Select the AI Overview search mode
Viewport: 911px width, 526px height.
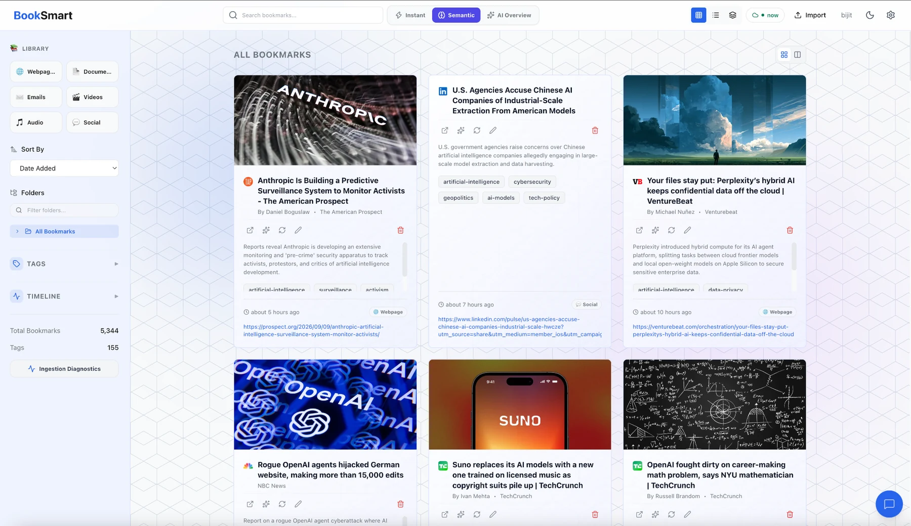[509, 15]
